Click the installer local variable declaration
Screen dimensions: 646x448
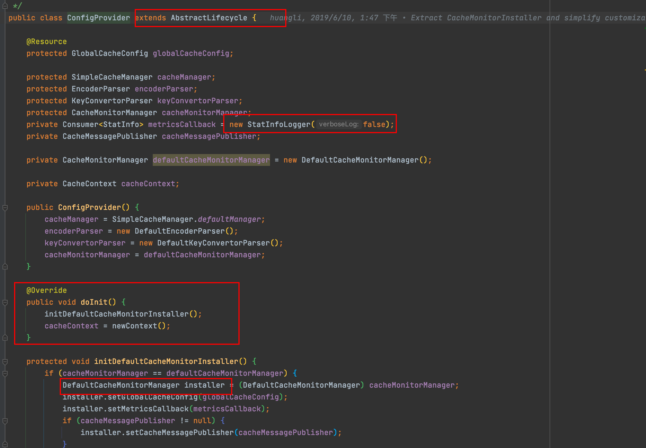tap(204, 385)
